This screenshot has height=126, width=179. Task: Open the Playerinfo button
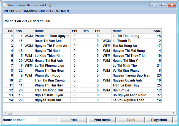point(159,120)
